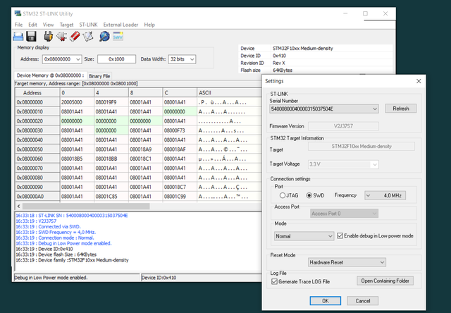Select memory cell 080018A9
Screen dimensions: 451x313
click(x=145, y=149)
